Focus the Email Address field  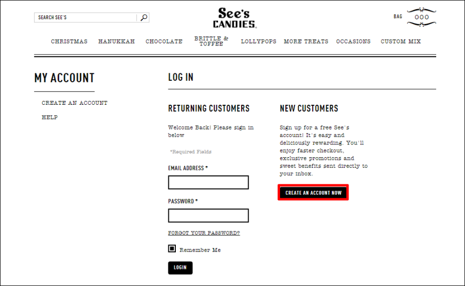208,182
